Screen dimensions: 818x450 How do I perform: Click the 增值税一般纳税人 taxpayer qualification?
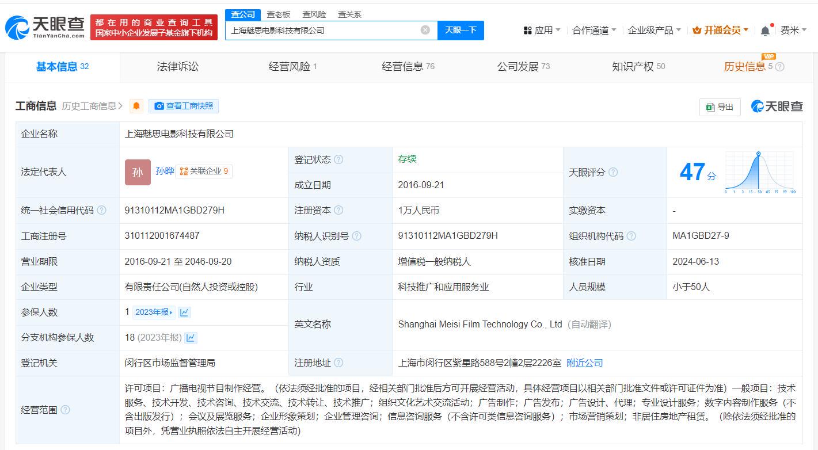[434, 261]
